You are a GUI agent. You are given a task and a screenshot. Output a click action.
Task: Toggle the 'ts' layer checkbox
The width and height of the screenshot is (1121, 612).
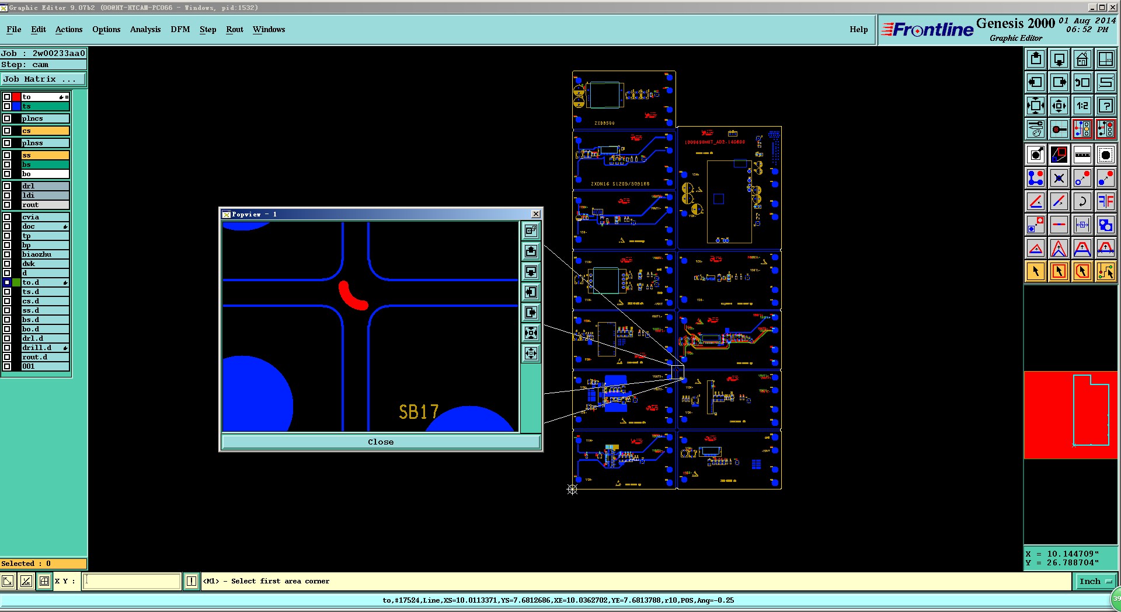click(x=7, y=106)
